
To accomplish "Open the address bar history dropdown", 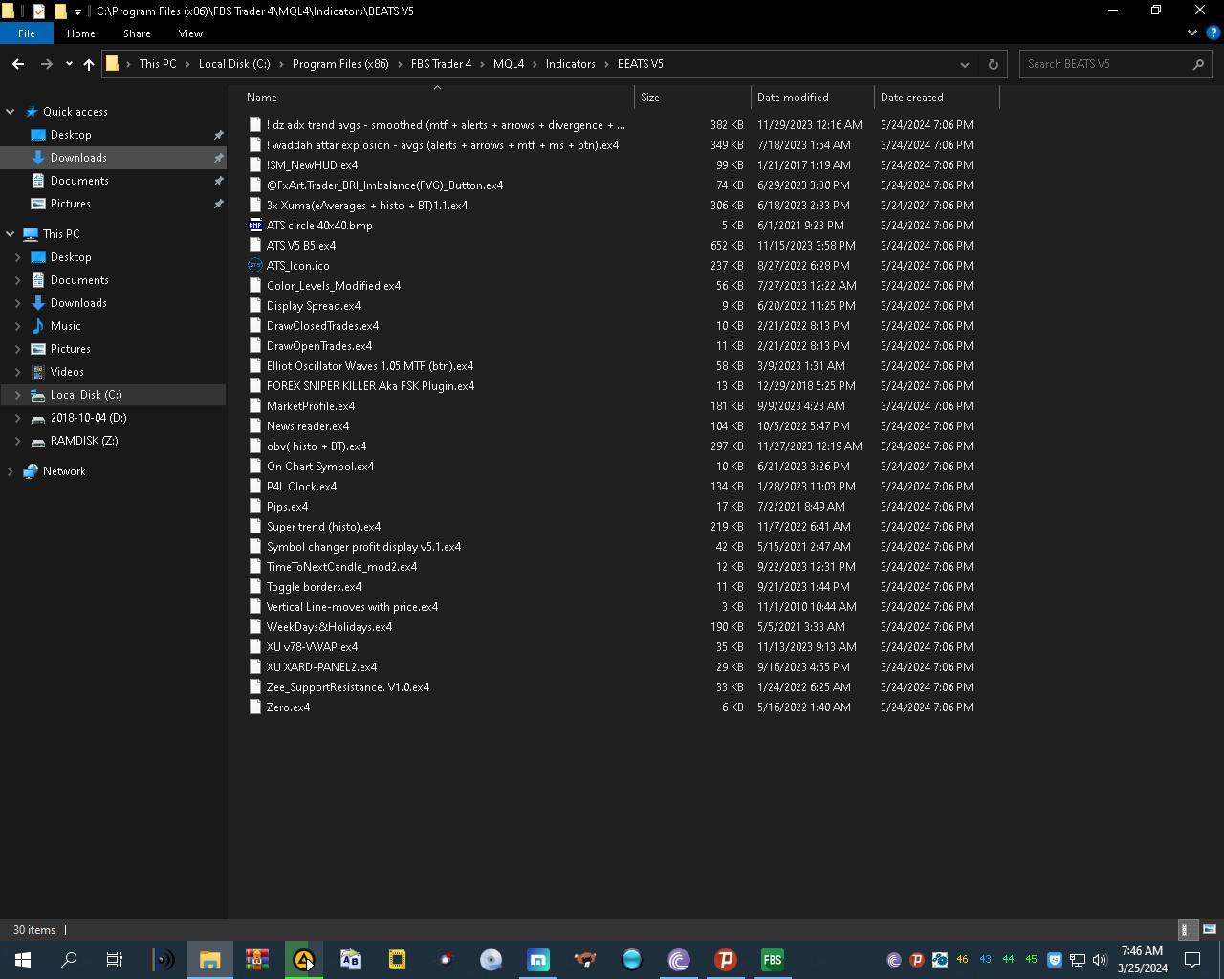I will [964, 64].
